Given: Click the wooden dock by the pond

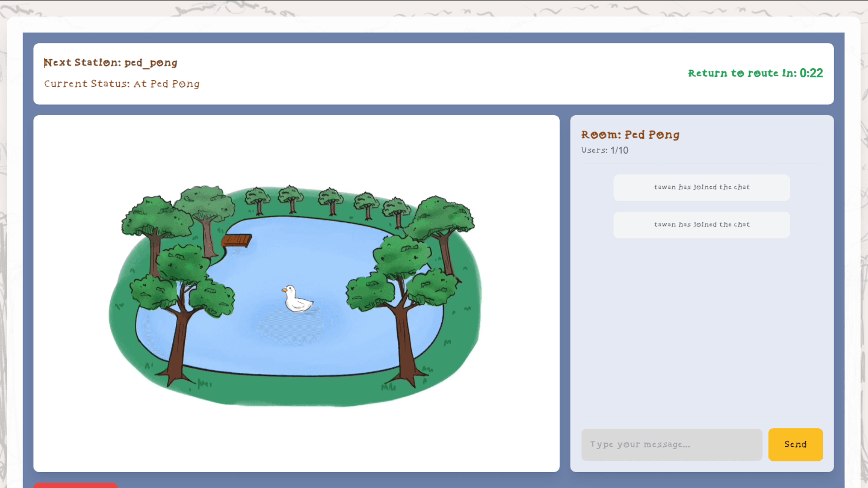Looking at the screenshot, I should tap(236, 240).
